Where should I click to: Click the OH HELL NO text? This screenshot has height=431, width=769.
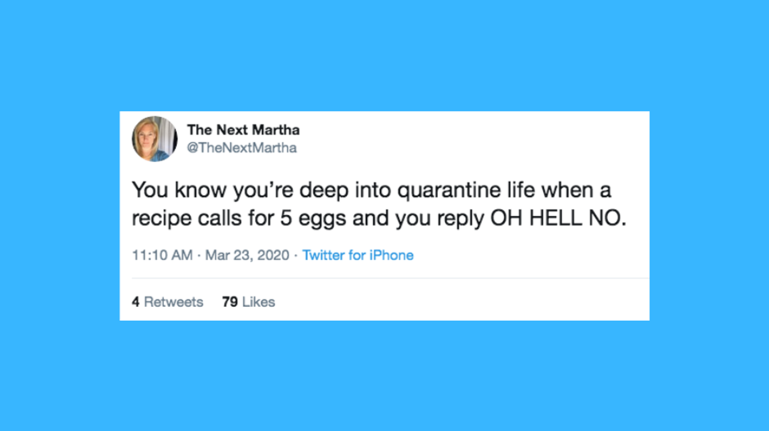click(x=558, y=218)
